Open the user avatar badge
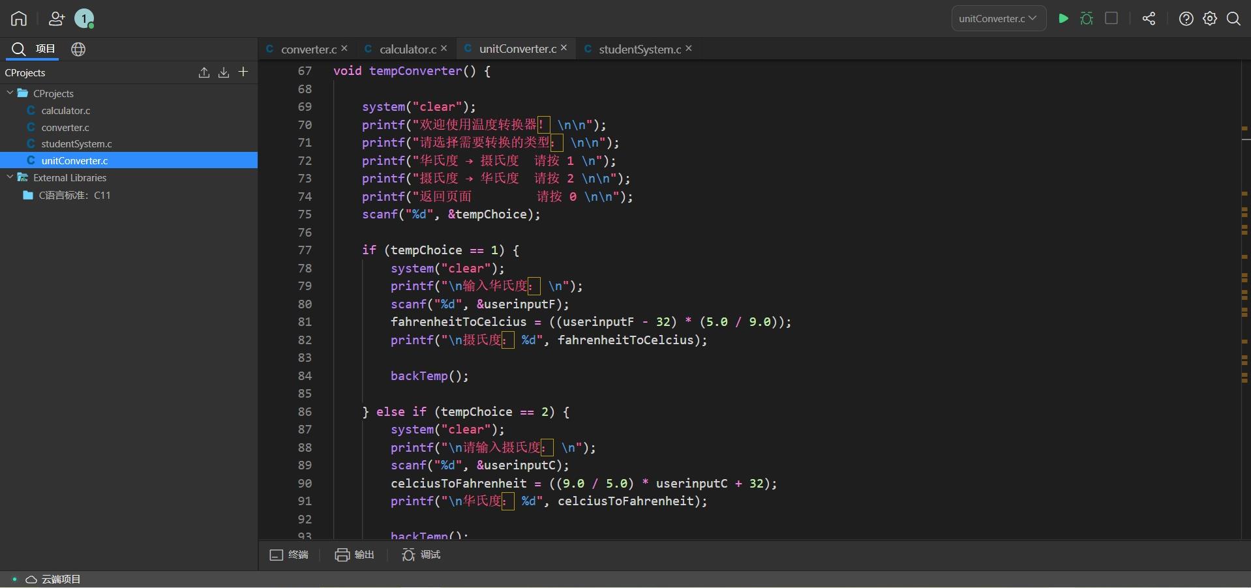Screen dimensions: 1251x588 [x=84, y=18]
